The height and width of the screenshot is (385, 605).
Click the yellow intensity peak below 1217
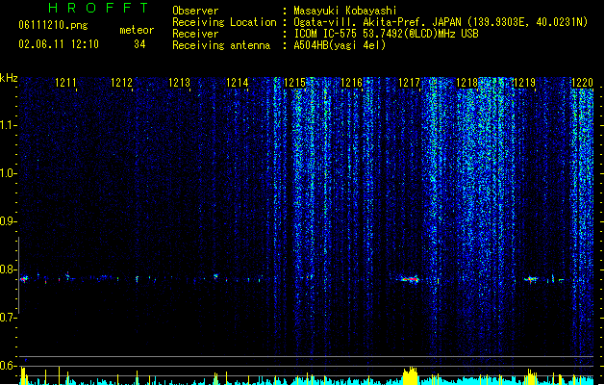(410, 376)
